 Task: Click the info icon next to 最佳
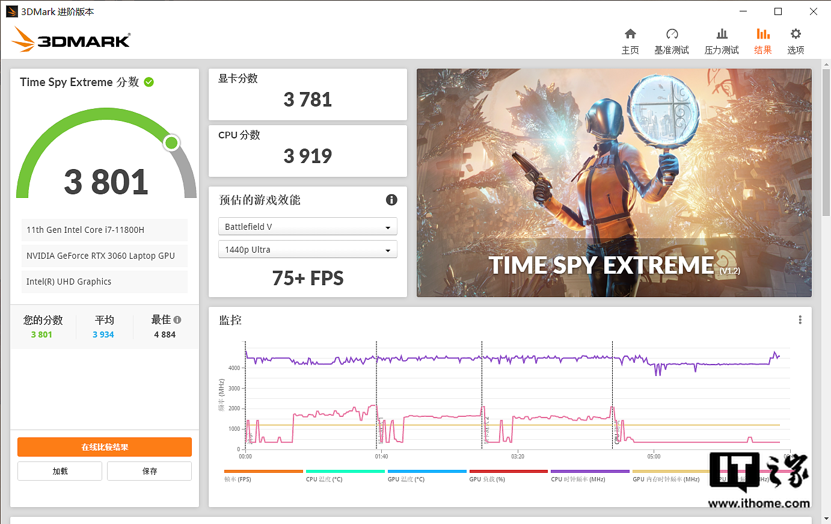coord(177,319)
